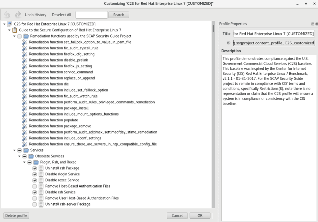Click the undo arrow icon in toolbar

point(7,15)
